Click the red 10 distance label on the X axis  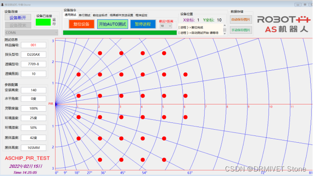(x=271, y=107)
